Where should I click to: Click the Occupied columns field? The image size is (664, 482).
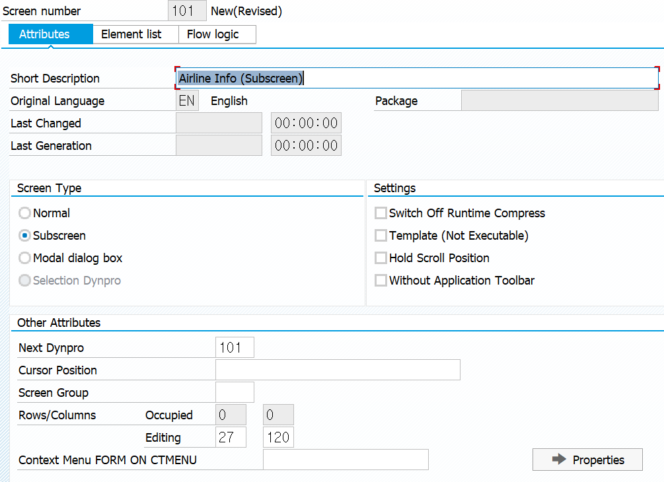(278, 415)
